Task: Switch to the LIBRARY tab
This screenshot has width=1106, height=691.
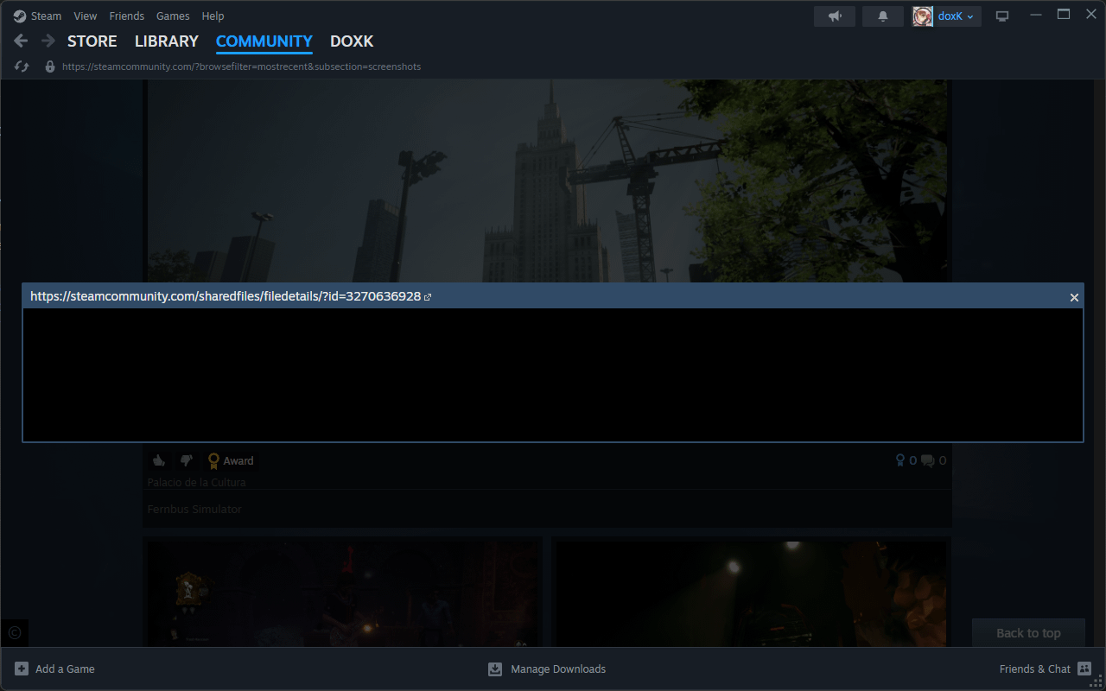Action: coord(166,41)
